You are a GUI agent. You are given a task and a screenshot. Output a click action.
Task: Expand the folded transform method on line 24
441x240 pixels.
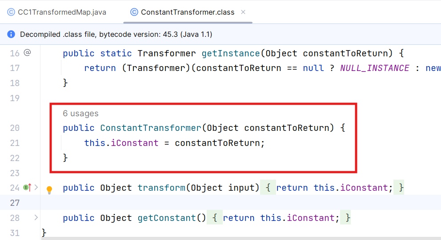[36, 187]
